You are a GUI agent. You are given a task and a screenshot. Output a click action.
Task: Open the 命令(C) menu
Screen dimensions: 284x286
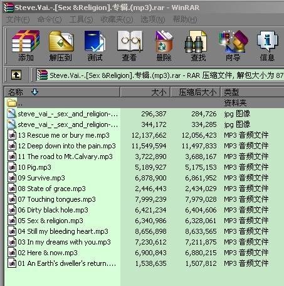click(50, 19)
